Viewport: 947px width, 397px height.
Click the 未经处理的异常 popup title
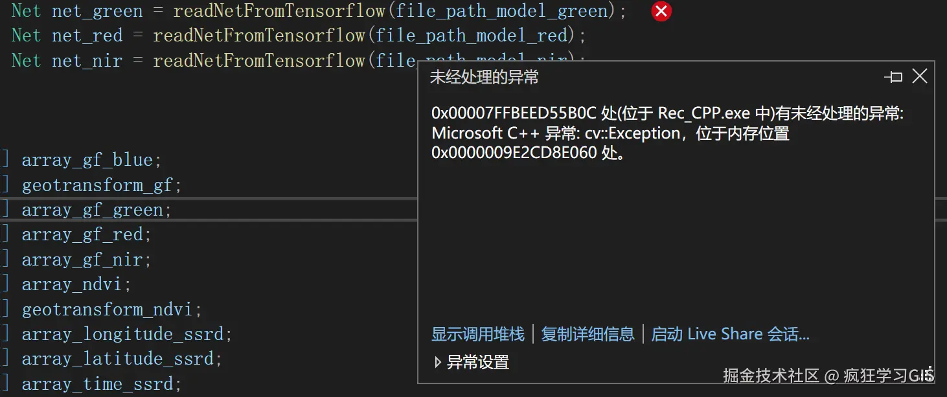coord(485,78)
